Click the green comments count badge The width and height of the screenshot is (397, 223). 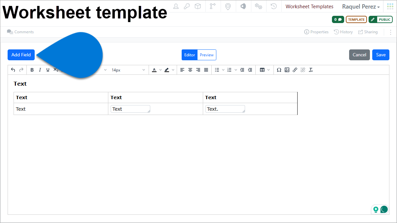[338, 19]
